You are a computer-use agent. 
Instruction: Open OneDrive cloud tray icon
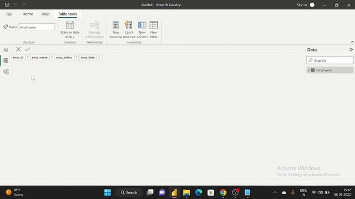pyautogui.click(x=284, y=192)
